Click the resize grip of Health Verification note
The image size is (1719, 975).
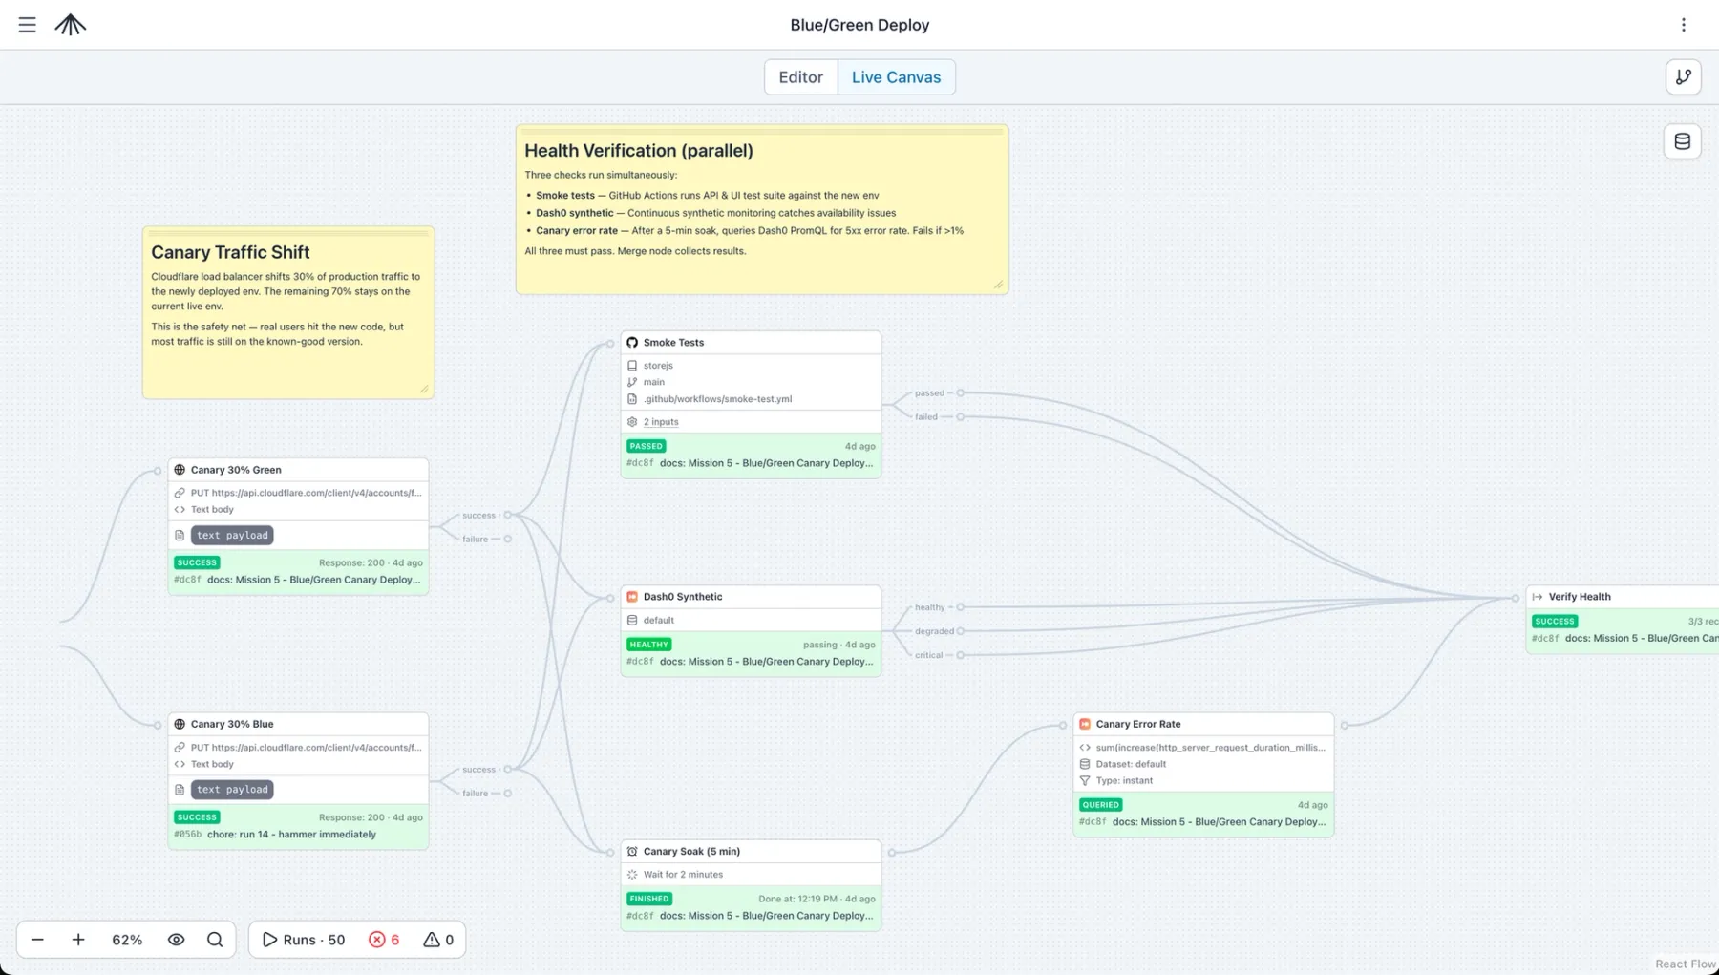coord(998,284)
